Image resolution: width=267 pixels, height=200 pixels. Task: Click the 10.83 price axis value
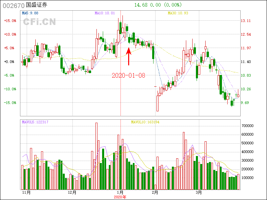(246, 75)
